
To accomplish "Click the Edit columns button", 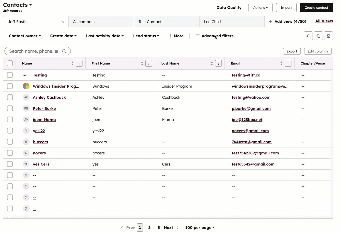I will (318, 51).
